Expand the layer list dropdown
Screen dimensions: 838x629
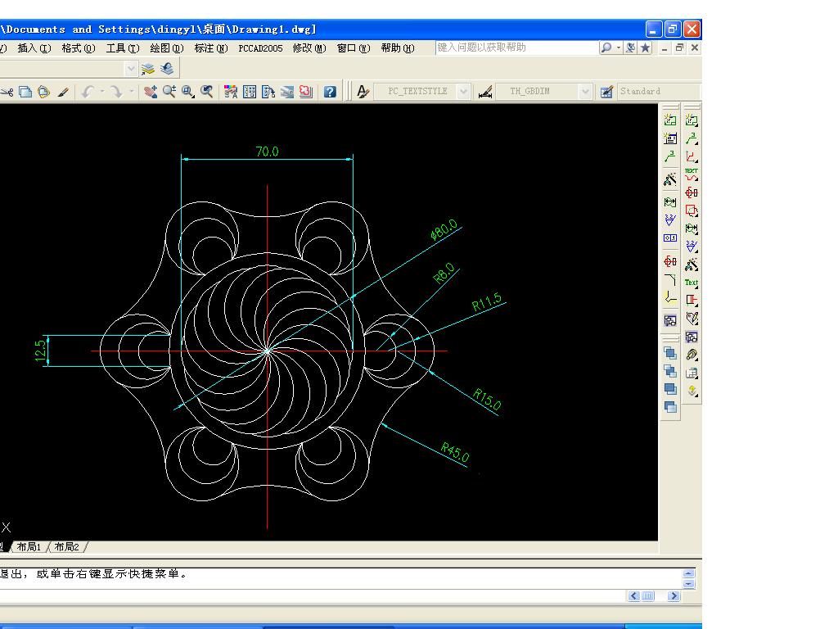click(x=131, y=69)
